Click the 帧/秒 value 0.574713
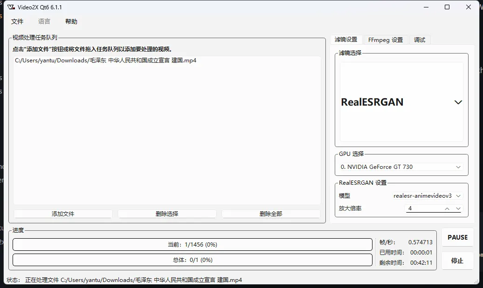483x288 pixels. point(420,242)
